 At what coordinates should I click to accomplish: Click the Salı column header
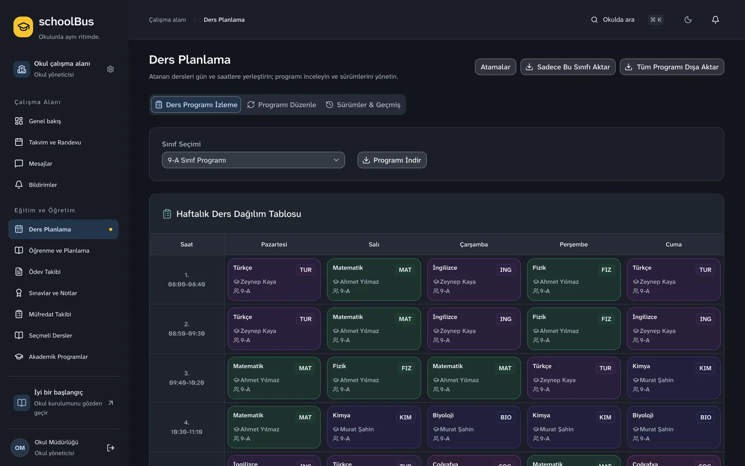(x=374, y=244)
